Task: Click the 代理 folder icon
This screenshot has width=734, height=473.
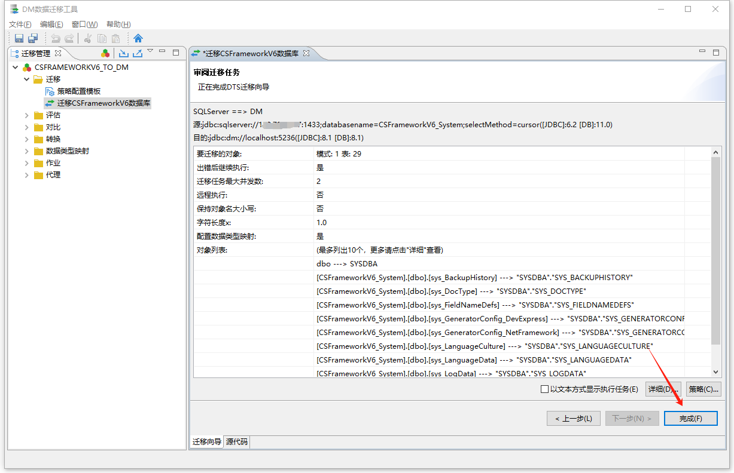Action: 38,175
